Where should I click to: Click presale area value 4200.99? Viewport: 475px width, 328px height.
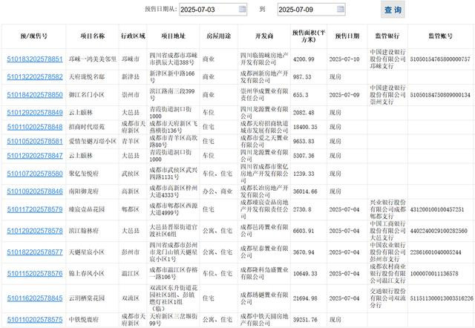[304, 59]
